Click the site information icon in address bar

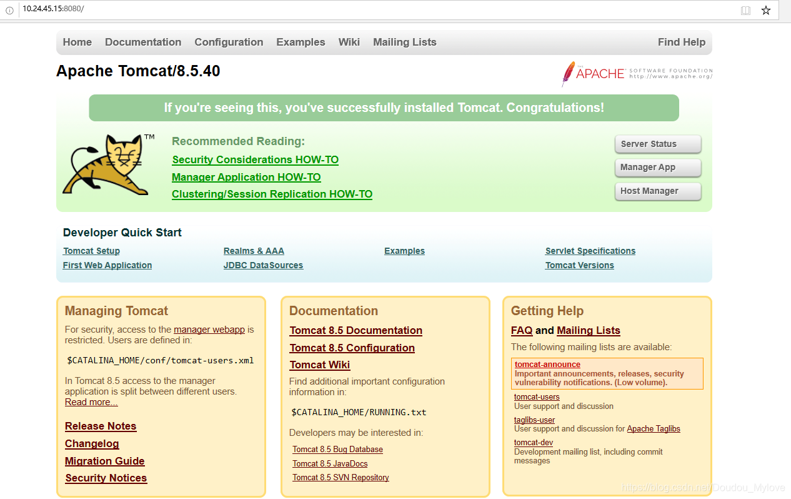[x=9, y=10]
